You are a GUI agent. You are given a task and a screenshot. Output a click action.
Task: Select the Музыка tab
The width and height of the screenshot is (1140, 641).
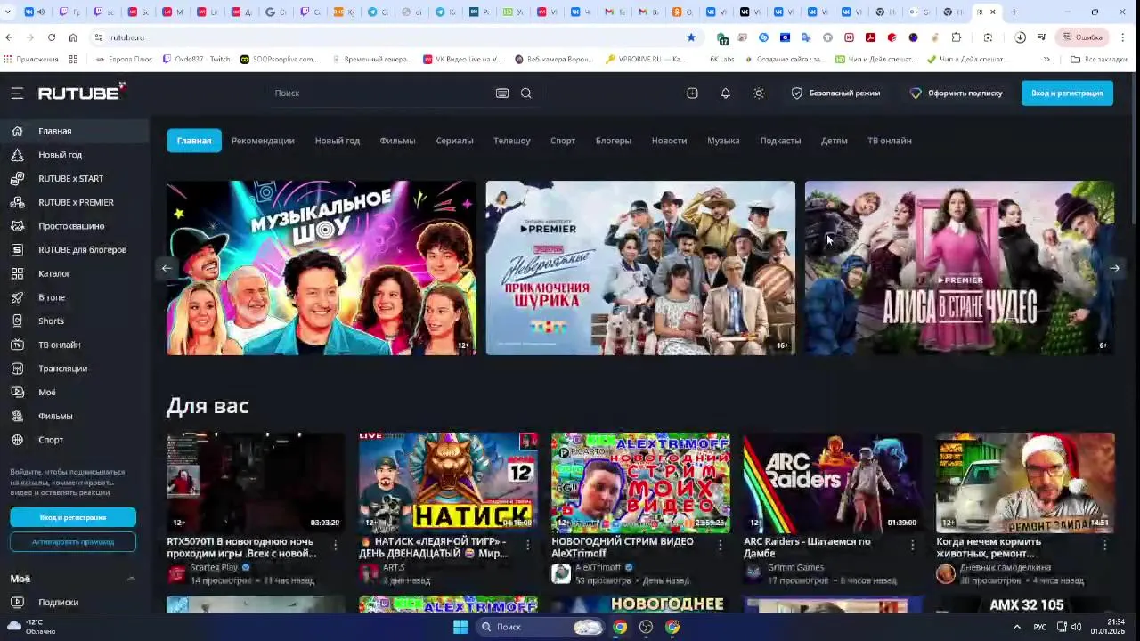pos(723,141)
